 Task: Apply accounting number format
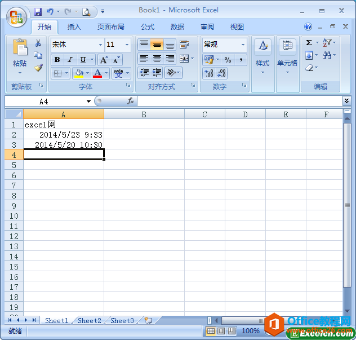(209, 60)
